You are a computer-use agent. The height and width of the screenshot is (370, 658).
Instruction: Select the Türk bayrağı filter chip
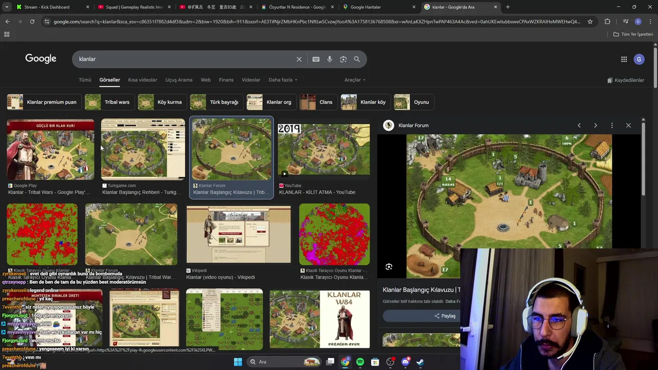[x=216, y=102]
